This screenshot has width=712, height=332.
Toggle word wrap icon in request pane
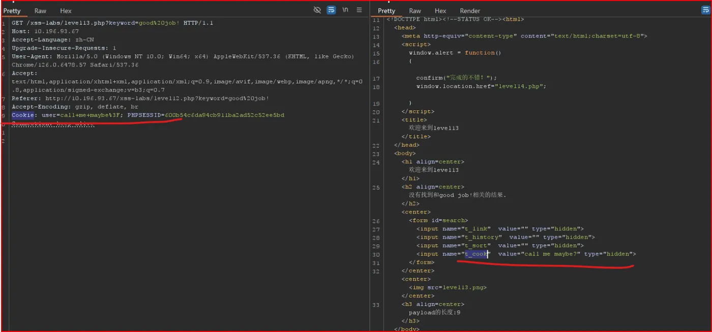[331, 10]
